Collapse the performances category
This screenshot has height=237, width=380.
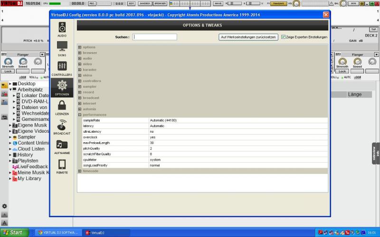point(80,115)
